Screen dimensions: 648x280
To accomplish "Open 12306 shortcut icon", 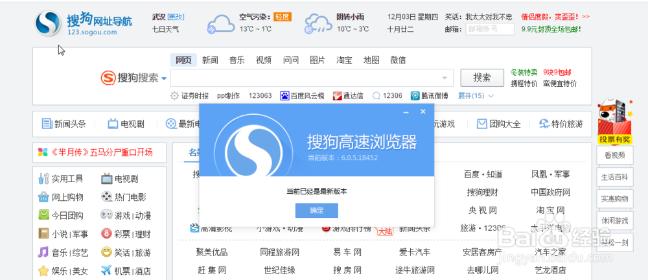I will [x=376, y=96].
